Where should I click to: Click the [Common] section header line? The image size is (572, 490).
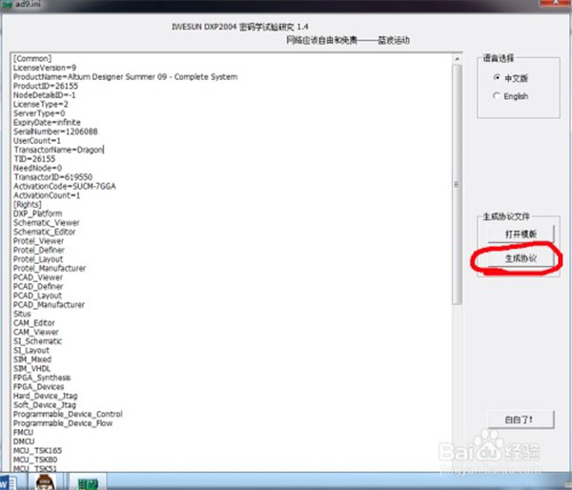click(32, 59)
